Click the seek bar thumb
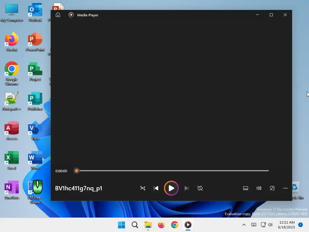The height and width of the screenshot is (232, 309). point(77,171)
